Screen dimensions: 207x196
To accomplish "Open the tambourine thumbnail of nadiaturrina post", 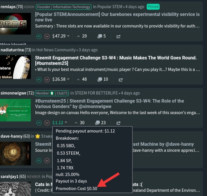I will coord(15,67).
